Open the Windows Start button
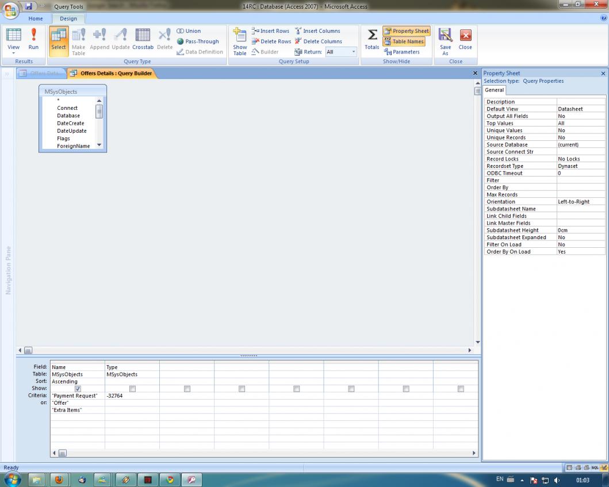Image resolution: width=609 pixels, height=487 pixels. (x=12, y=480)
